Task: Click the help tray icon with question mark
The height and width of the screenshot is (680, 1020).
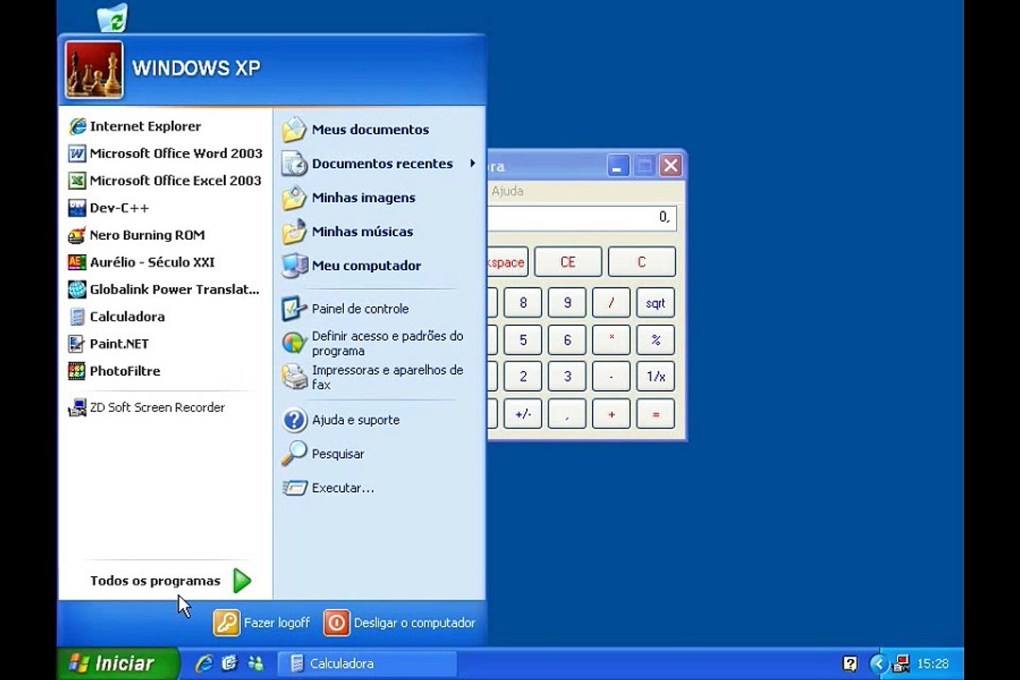Action: 850,664
